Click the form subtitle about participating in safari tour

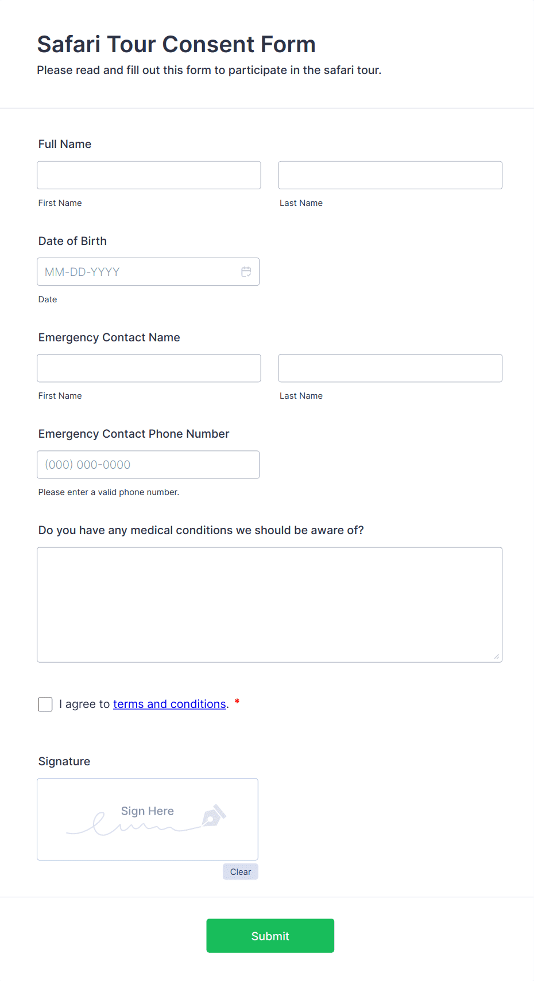(x=208, y=70)
